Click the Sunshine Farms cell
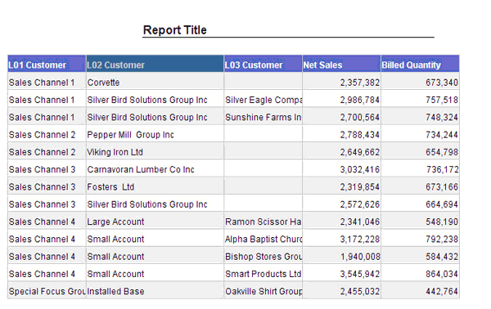Image resolution: width=491 pixels, height=309 pixels. coord(263,117)
